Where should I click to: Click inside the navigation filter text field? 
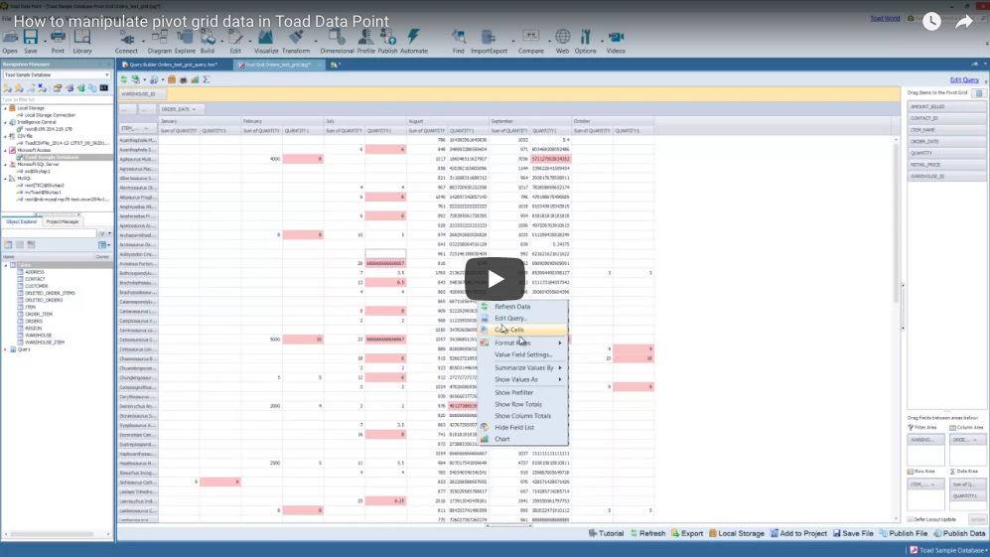tap(55, 99)
